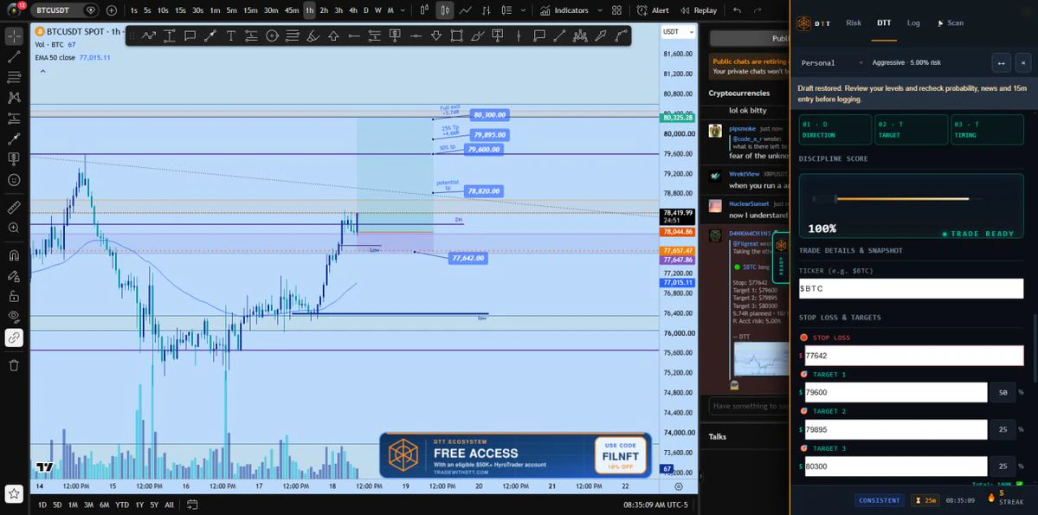Select the down arrow marker tool

tap(436, 35)
